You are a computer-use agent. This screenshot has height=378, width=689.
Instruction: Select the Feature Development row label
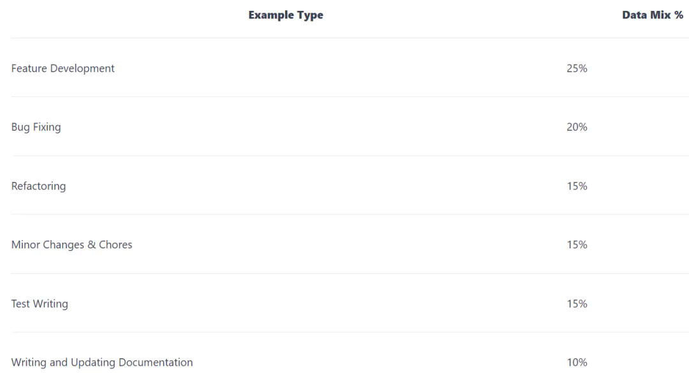click(x=63, y=68)
